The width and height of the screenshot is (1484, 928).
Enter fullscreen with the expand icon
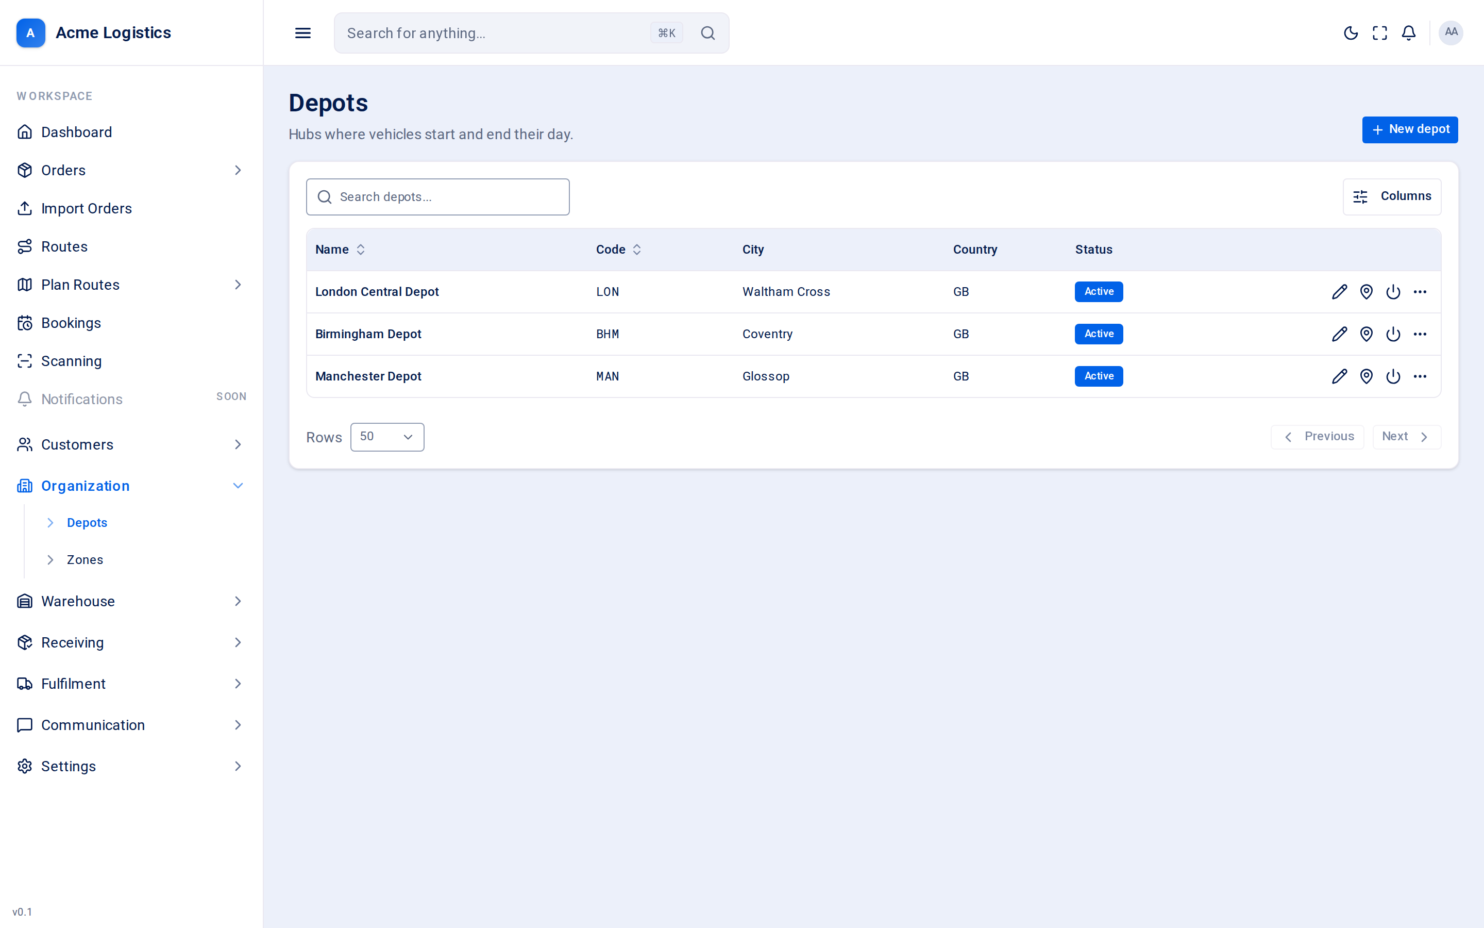1380,33
